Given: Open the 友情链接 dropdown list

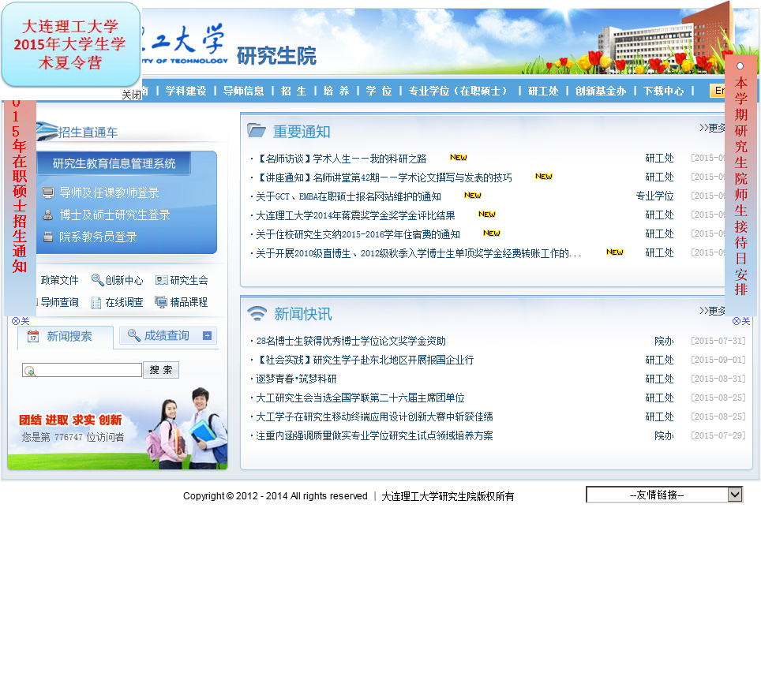Looking at the screenshot, I should [x=665, y=495].
